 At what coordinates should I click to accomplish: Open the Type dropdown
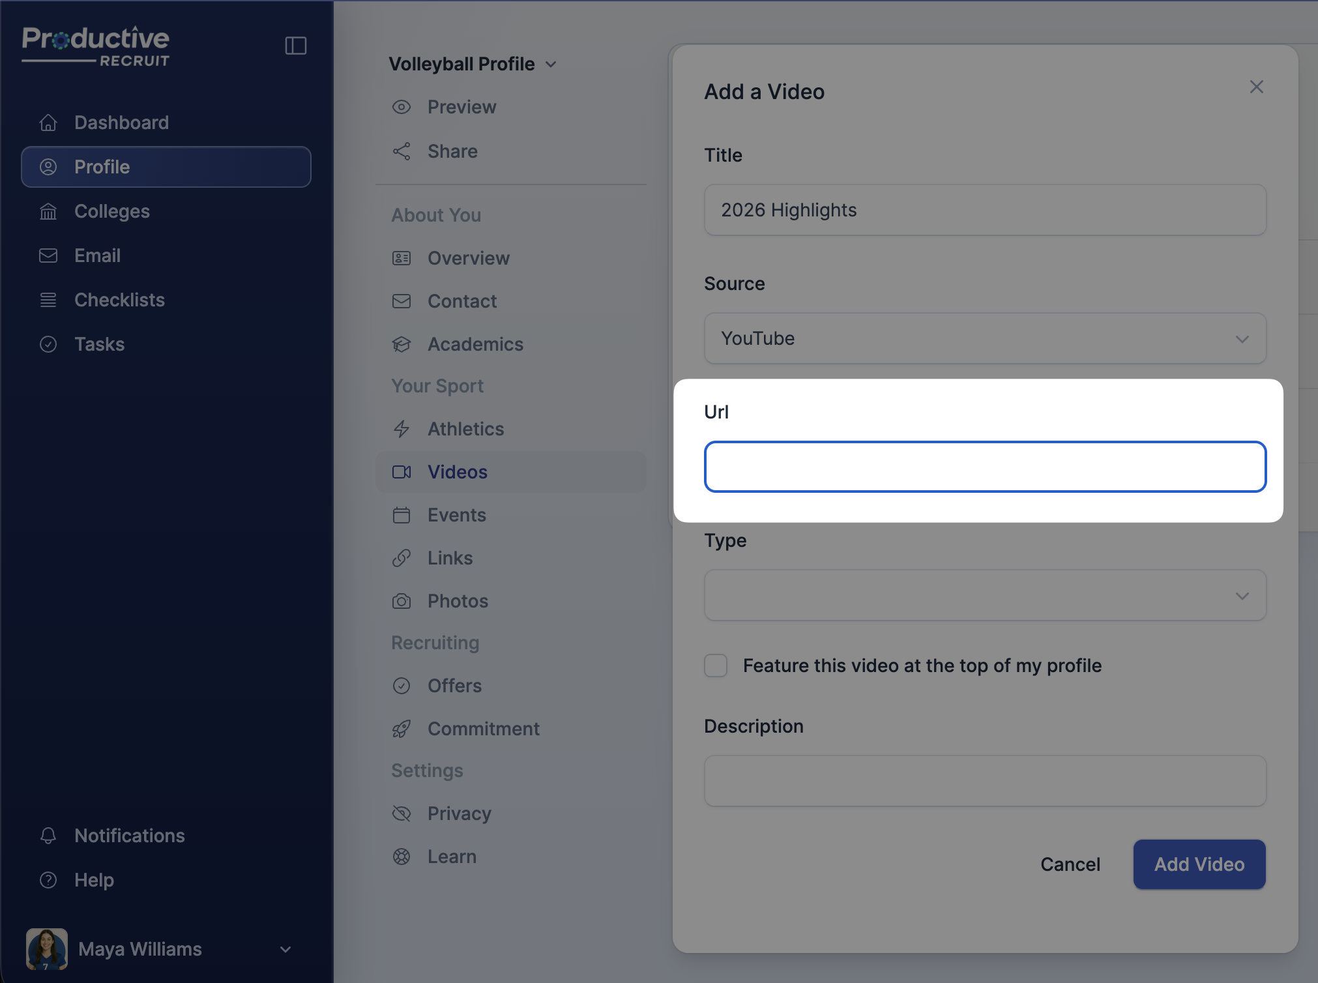(x=984, y=595)
